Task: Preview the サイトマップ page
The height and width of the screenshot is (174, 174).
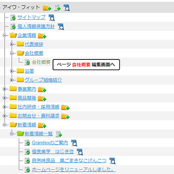Action: [x=51, y=18]
